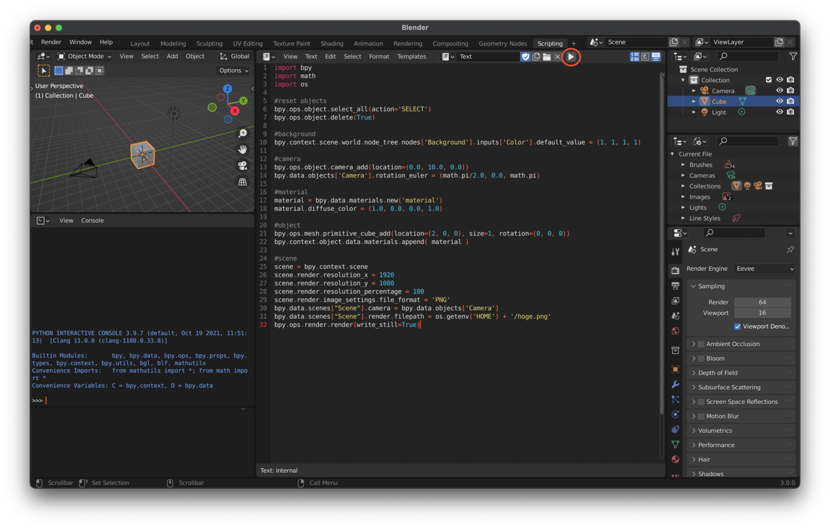Open the Global transform orientation dropdown
Viewport: 830px width, 528px height.
234,56
